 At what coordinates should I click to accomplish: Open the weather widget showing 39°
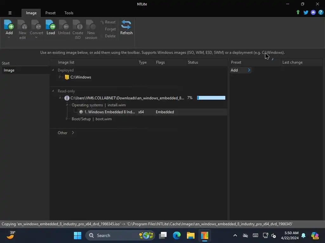[10, 235]
